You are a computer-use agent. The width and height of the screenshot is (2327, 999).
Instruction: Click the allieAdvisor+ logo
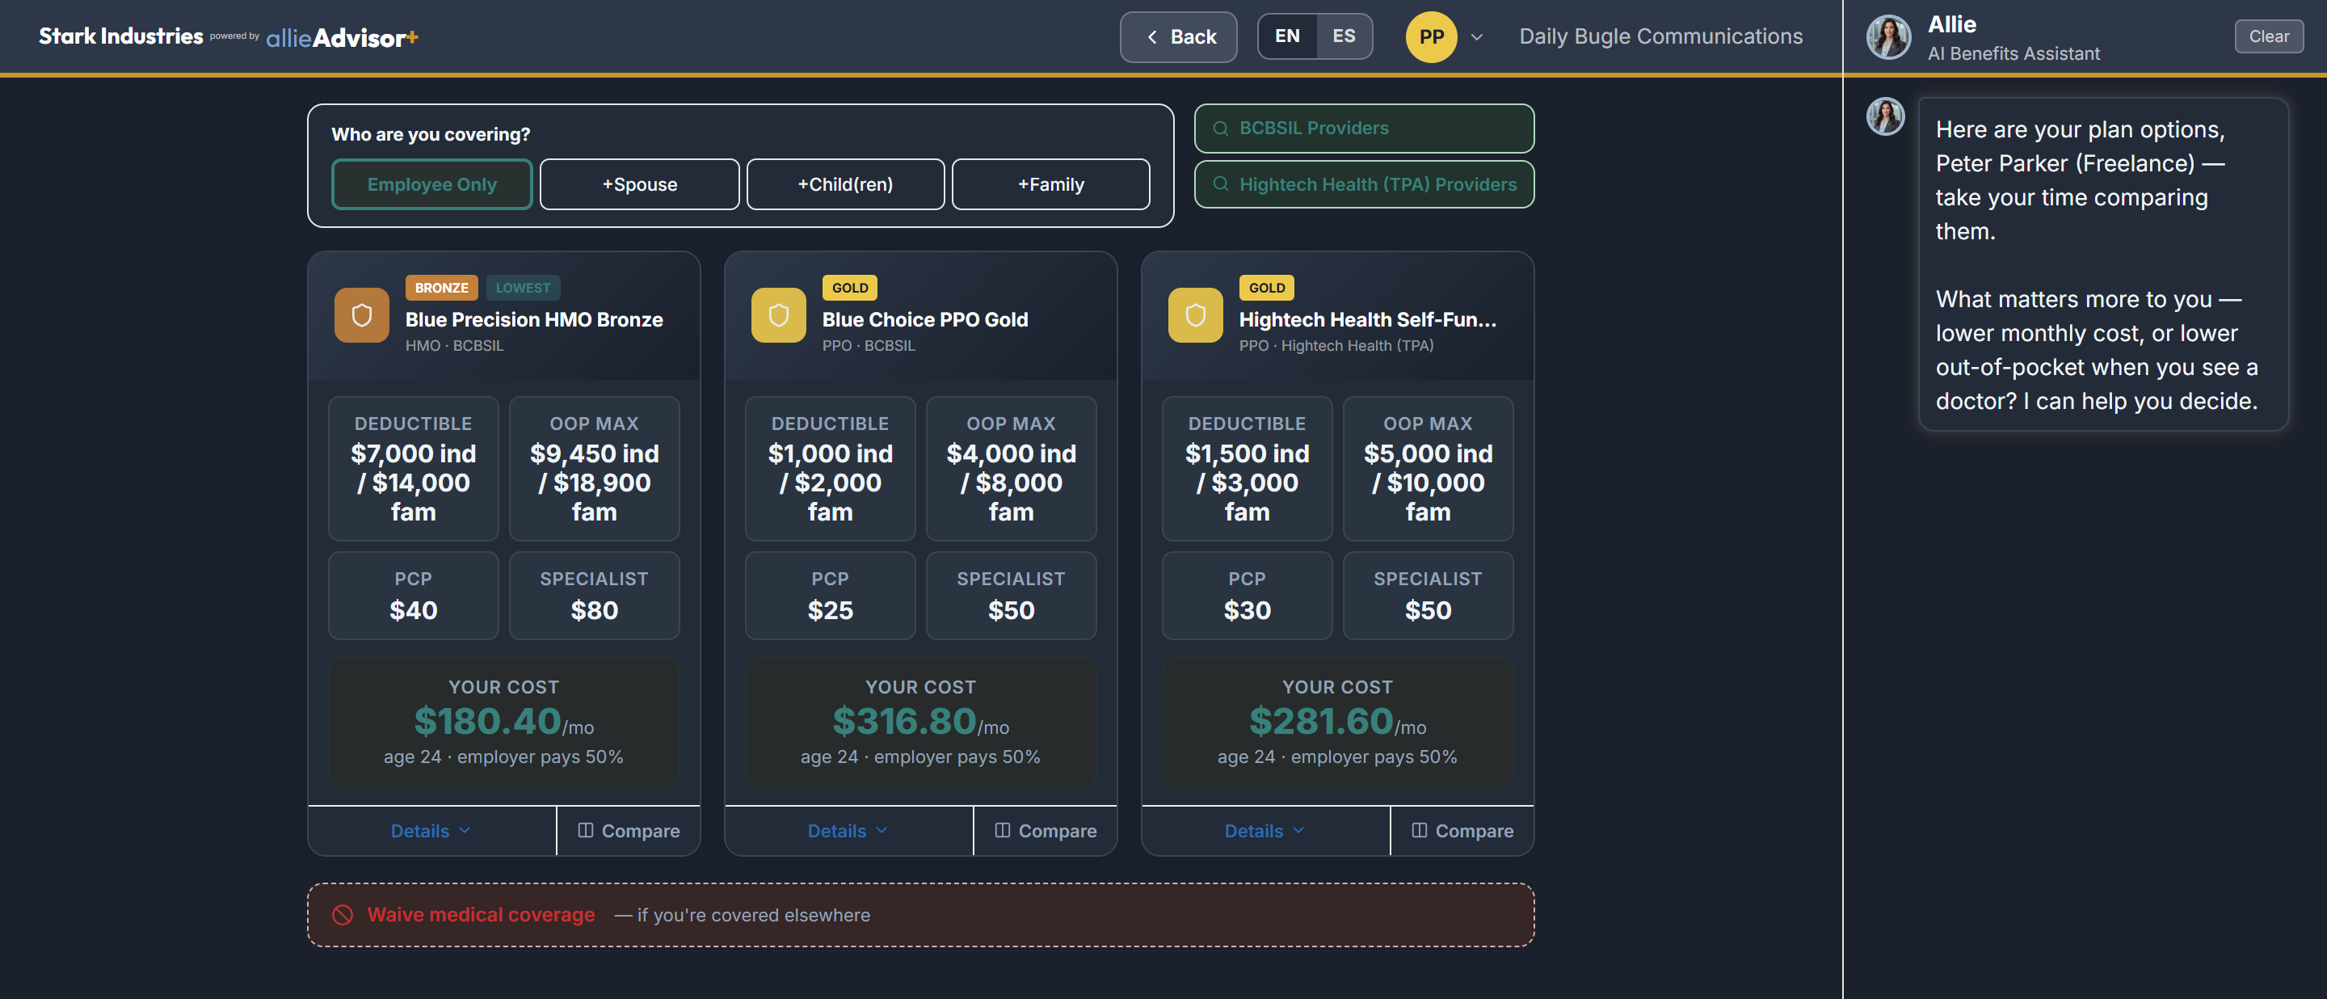(343, 37)
